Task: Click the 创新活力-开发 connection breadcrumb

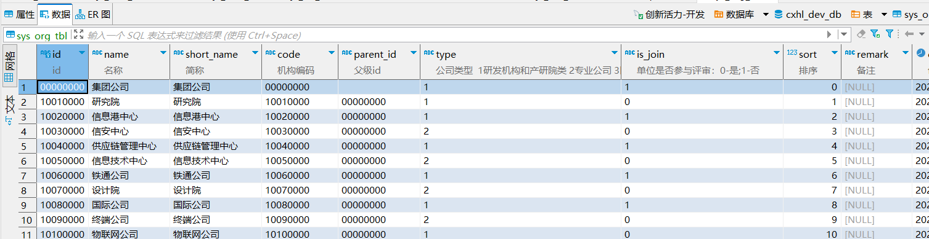Action: click(669, 14)
